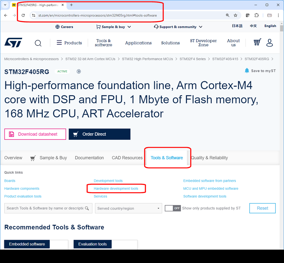Click the Order Direct button

[99, 134]
